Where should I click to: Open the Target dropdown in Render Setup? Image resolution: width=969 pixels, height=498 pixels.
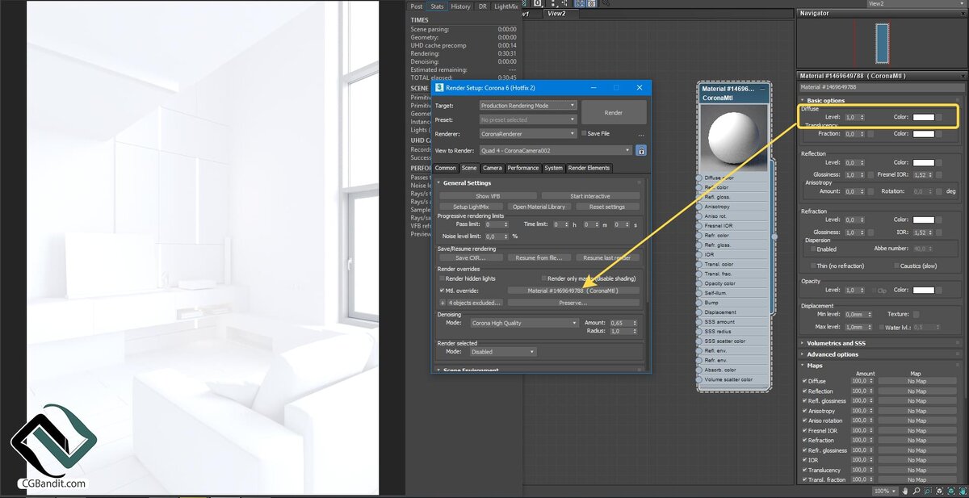click(x=528, y=106)
